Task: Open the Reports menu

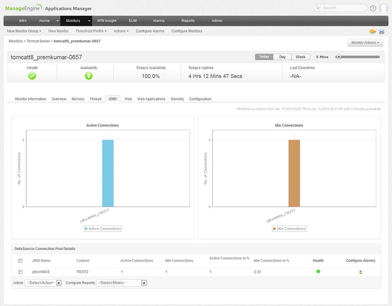Action: click(x=188, y=21)
